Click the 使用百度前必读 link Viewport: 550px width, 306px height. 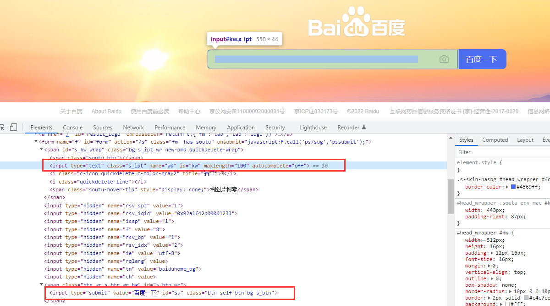[x=150, y=111]
